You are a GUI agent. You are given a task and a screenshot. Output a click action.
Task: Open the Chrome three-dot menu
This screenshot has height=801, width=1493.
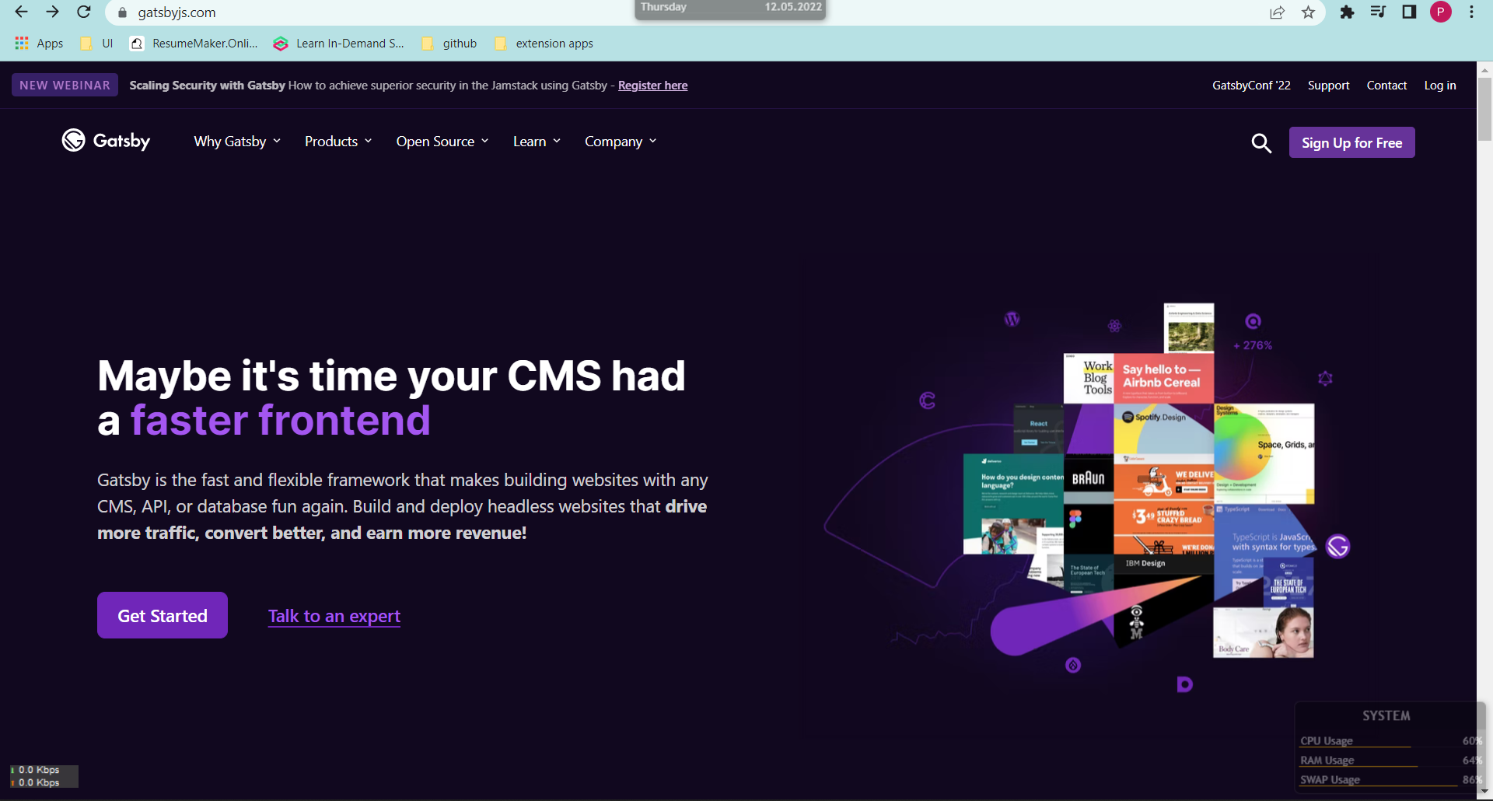pyautogui.click(x=1471, y=12)
